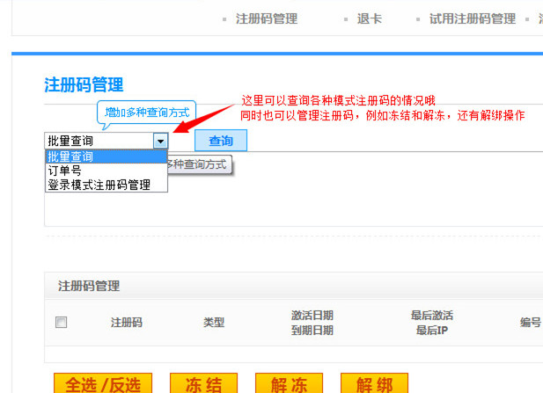
Task: Click the orange 全选/反选 button
Action: tap(103, 384)
